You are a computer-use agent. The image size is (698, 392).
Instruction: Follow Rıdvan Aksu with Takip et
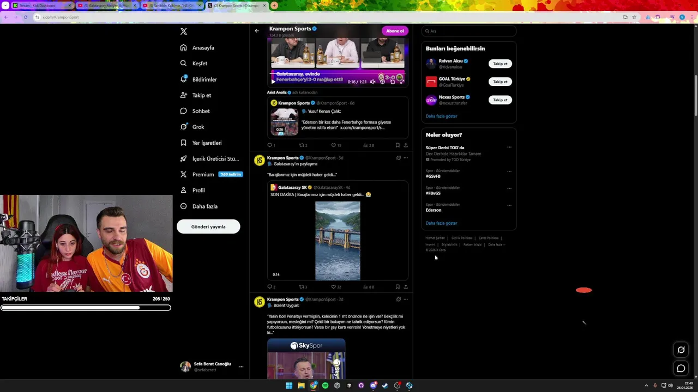[500, 64]
